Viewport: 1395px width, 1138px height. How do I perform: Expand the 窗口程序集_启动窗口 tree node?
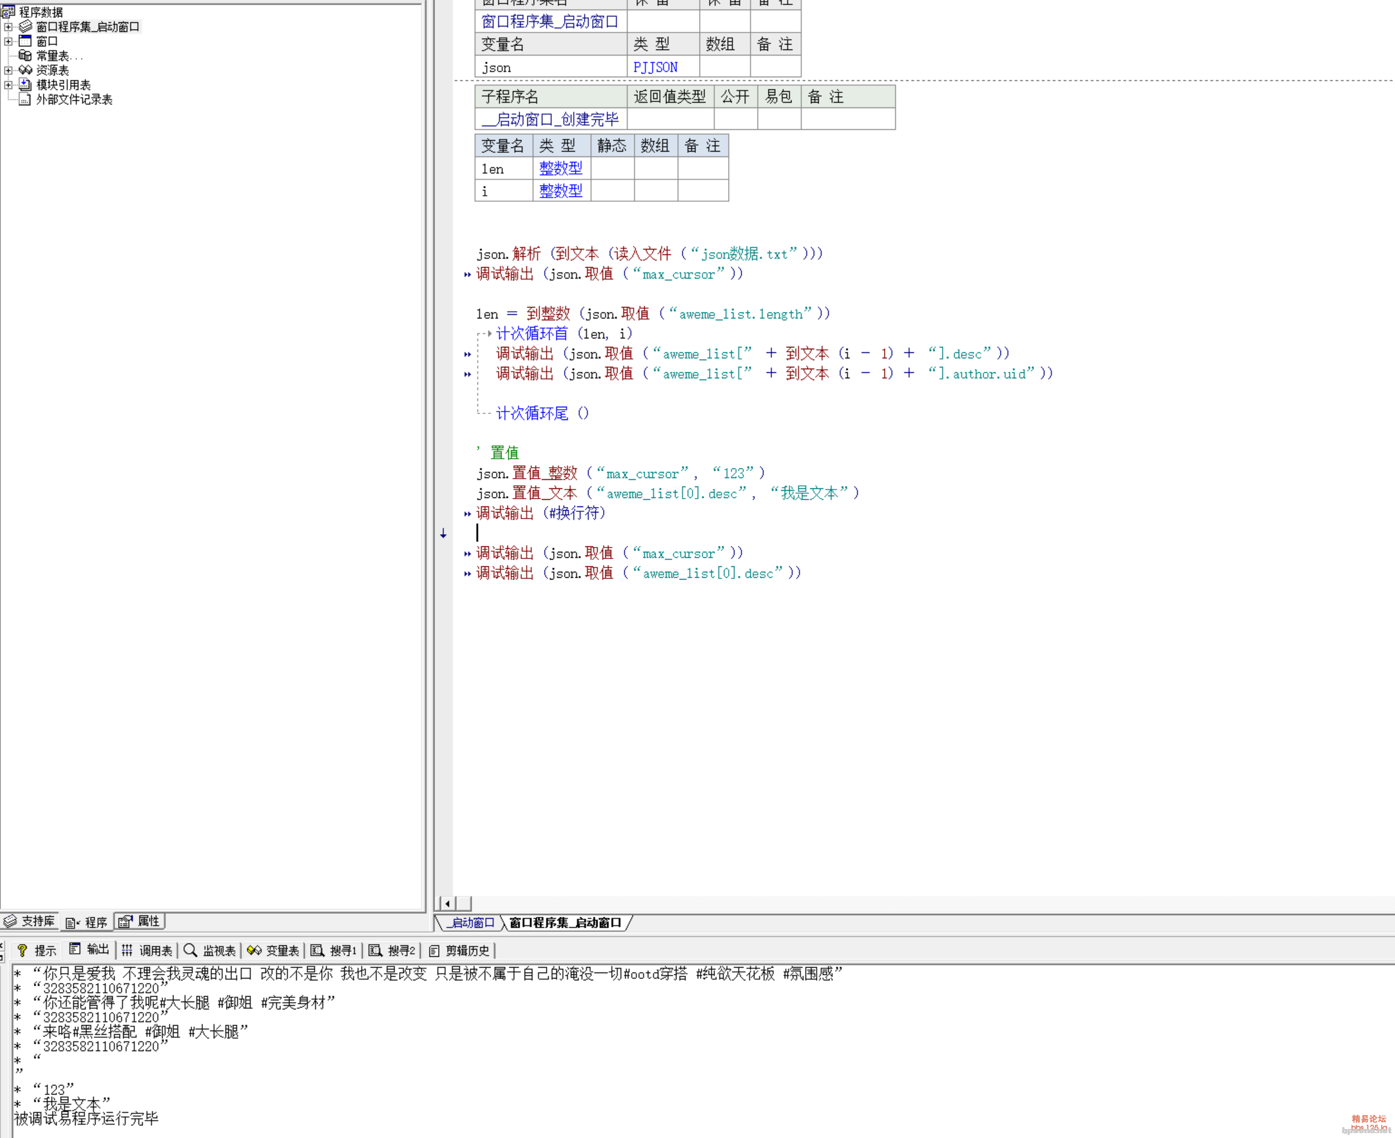tap(8, 27)
